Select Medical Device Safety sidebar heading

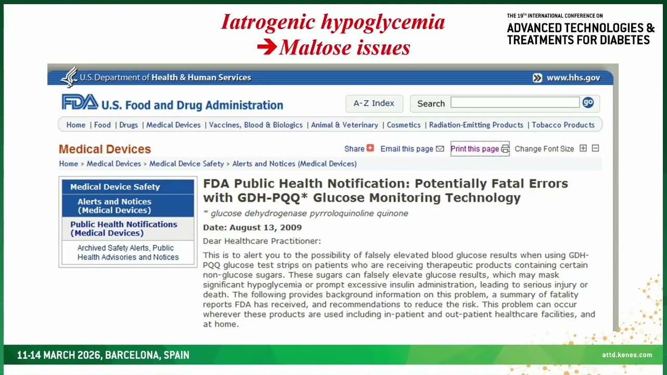point(115,187)
